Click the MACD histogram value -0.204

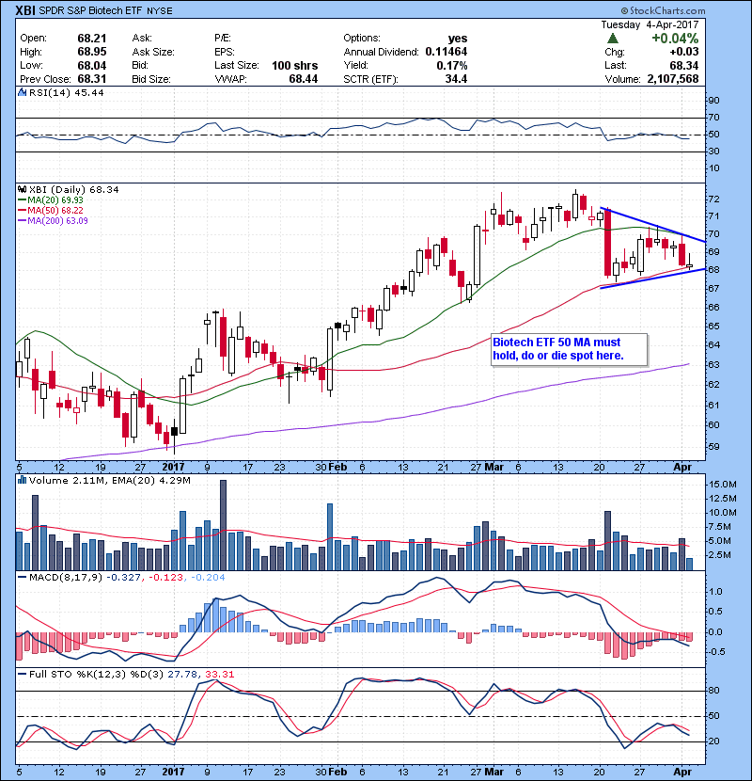(x=207, y=578)
